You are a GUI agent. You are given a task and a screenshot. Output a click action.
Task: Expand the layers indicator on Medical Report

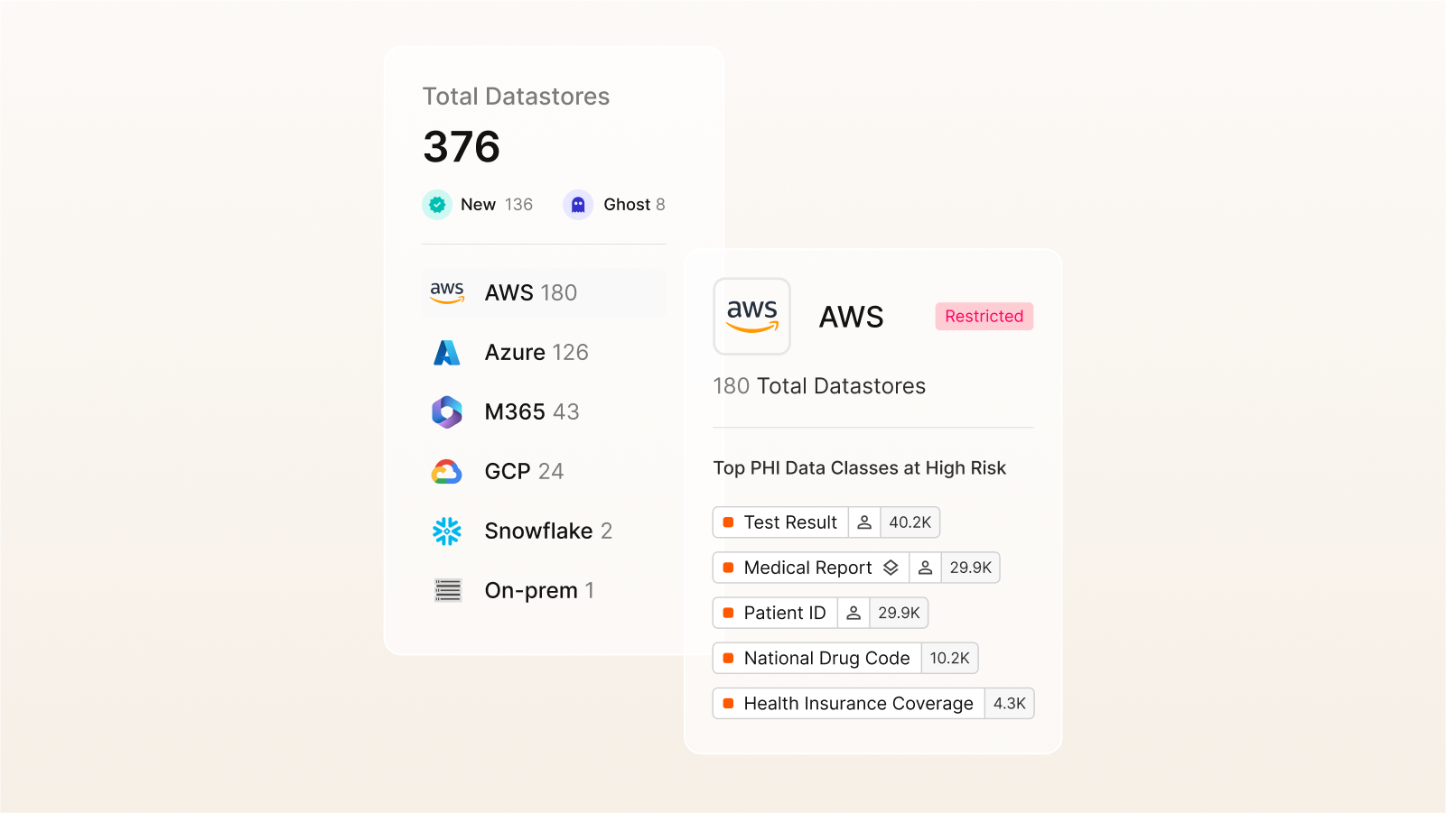pyautogui.click(x=893, y=568)
